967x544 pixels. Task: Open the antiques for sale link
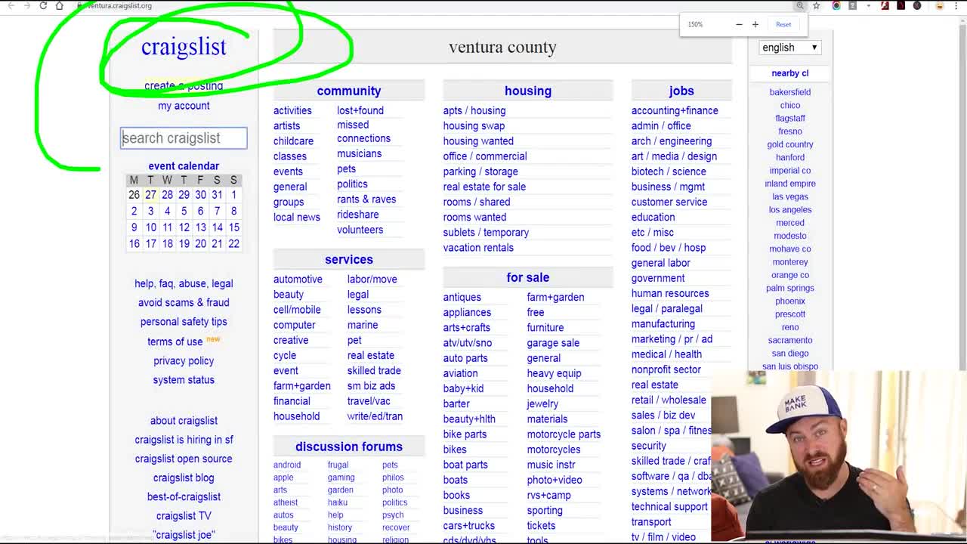pos(462,298)
